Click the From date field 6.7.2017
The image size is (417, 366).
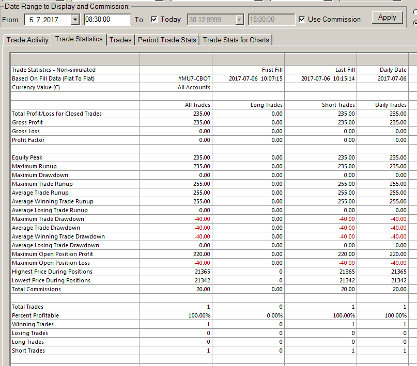click(x=48, y=20)
